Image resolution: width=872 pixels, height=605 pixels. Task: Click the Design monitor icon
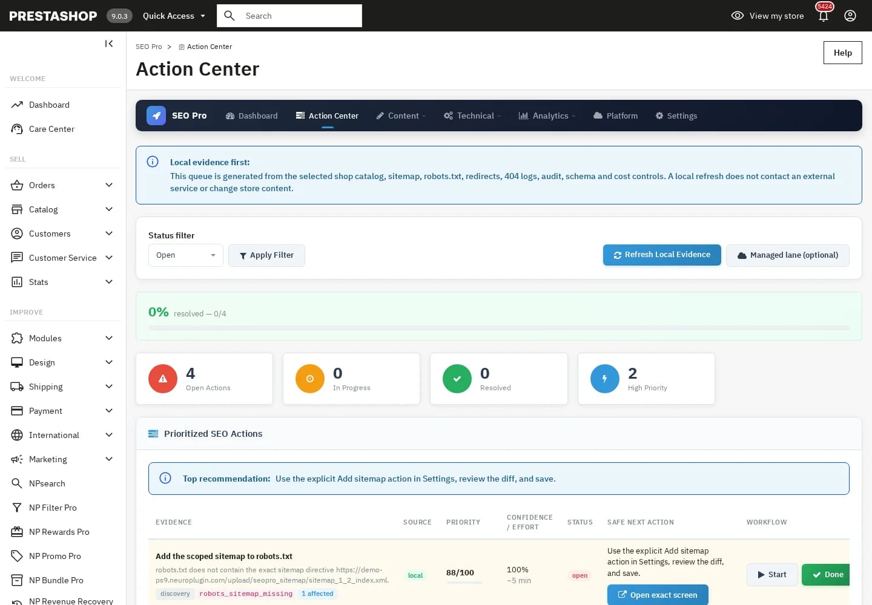[17, 362]
